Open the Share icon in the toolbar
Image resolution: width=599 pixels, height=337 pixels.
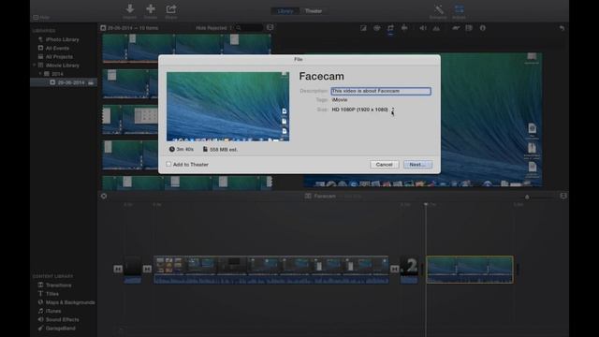[171, 8]
